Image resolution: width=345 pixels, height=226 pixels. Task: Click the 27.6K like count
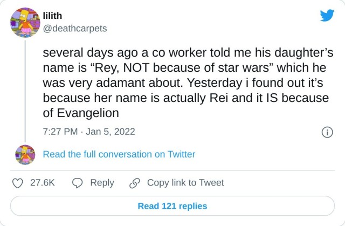tap(43, 183)
